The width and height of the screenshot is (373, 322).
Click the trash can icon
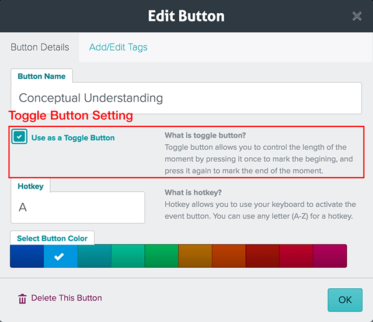coord(22,299)
